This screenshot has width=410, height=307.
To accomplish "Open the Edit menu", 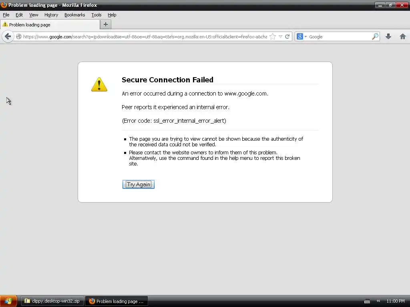I will [x=19, y=15].
